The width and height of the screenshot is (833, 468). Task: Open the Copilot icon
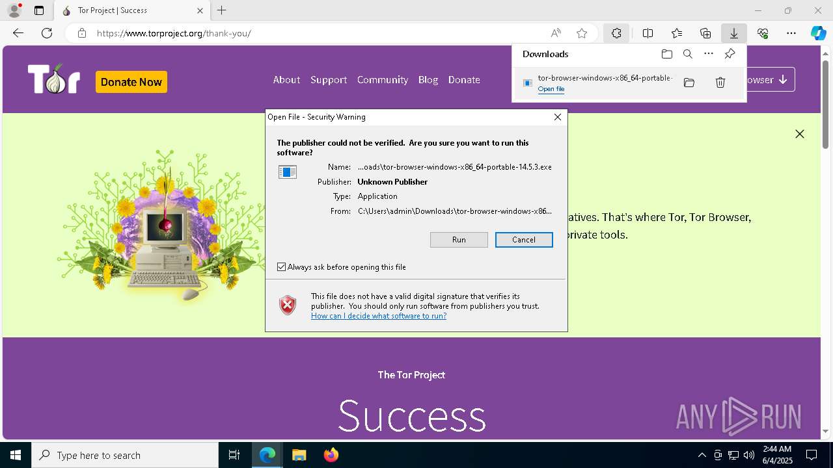pyautogui.click(x=819, y=33)
